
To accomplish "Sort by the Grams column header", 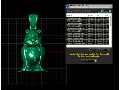I will 90,15.
